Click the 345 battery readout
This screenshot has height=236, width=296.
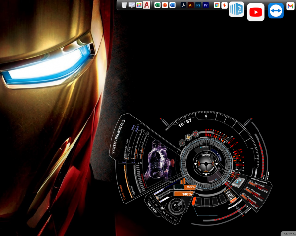coord(229,195)
